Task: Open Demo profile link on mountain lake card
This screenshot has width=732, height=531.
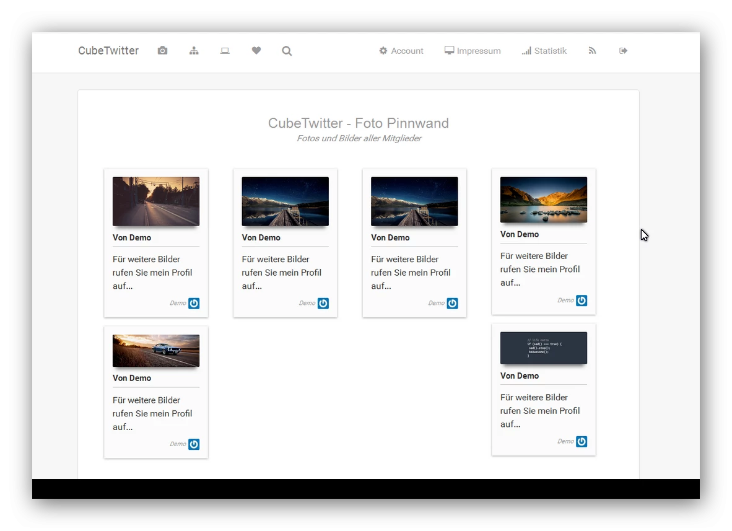Action: coord(566,301)
